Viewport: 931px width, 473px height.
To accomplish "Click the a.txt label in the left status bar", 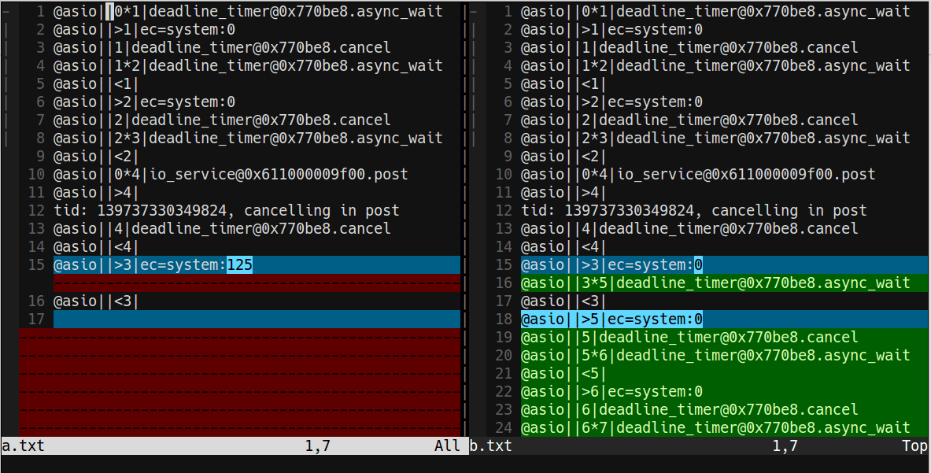I will [22, 445].
